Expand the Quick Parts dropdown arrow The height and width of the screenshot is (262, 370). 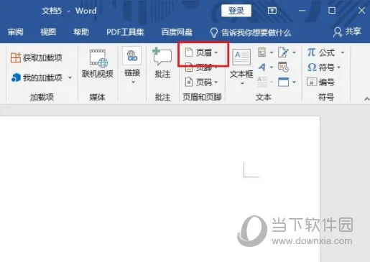(x=272, y=52)
